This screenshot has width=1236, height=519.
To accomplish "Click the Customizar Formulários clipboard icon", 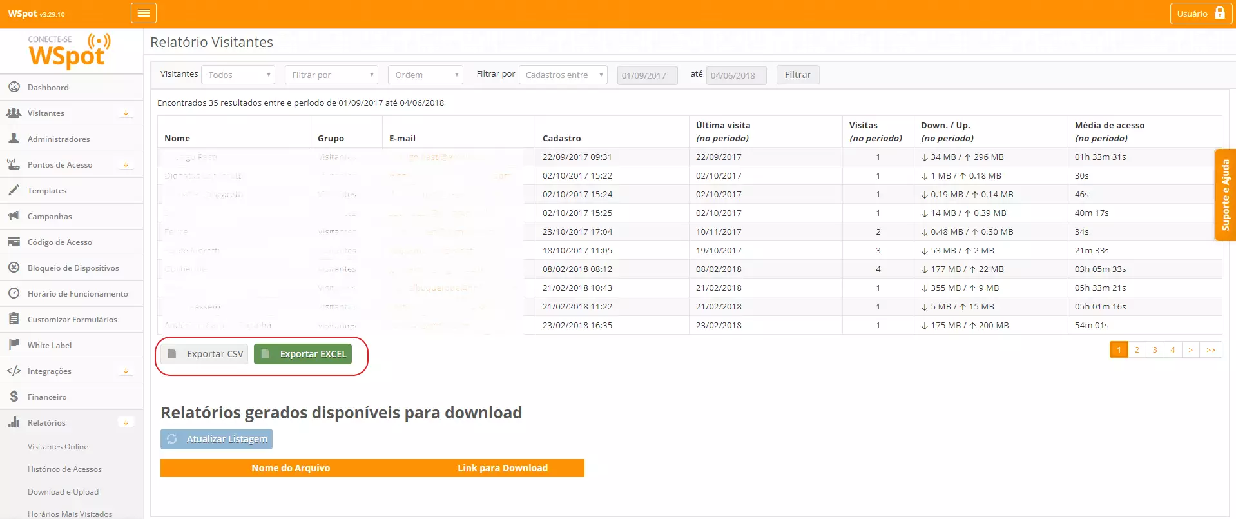I will (14, 319).
